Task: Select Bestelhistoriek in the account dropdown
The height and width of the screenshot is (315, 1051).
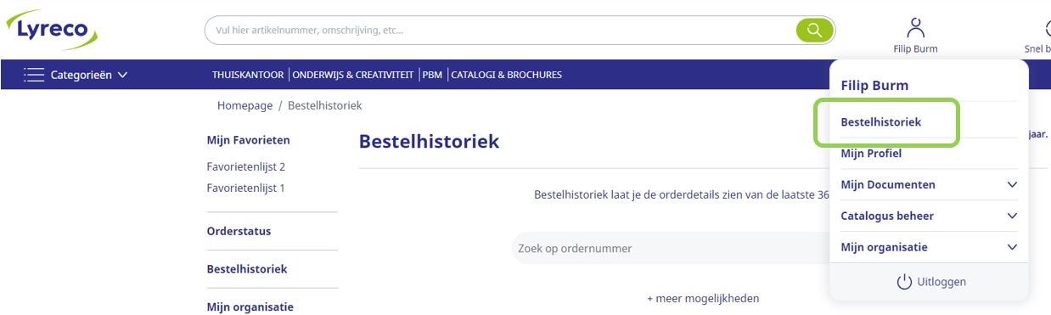Action: 880,122
